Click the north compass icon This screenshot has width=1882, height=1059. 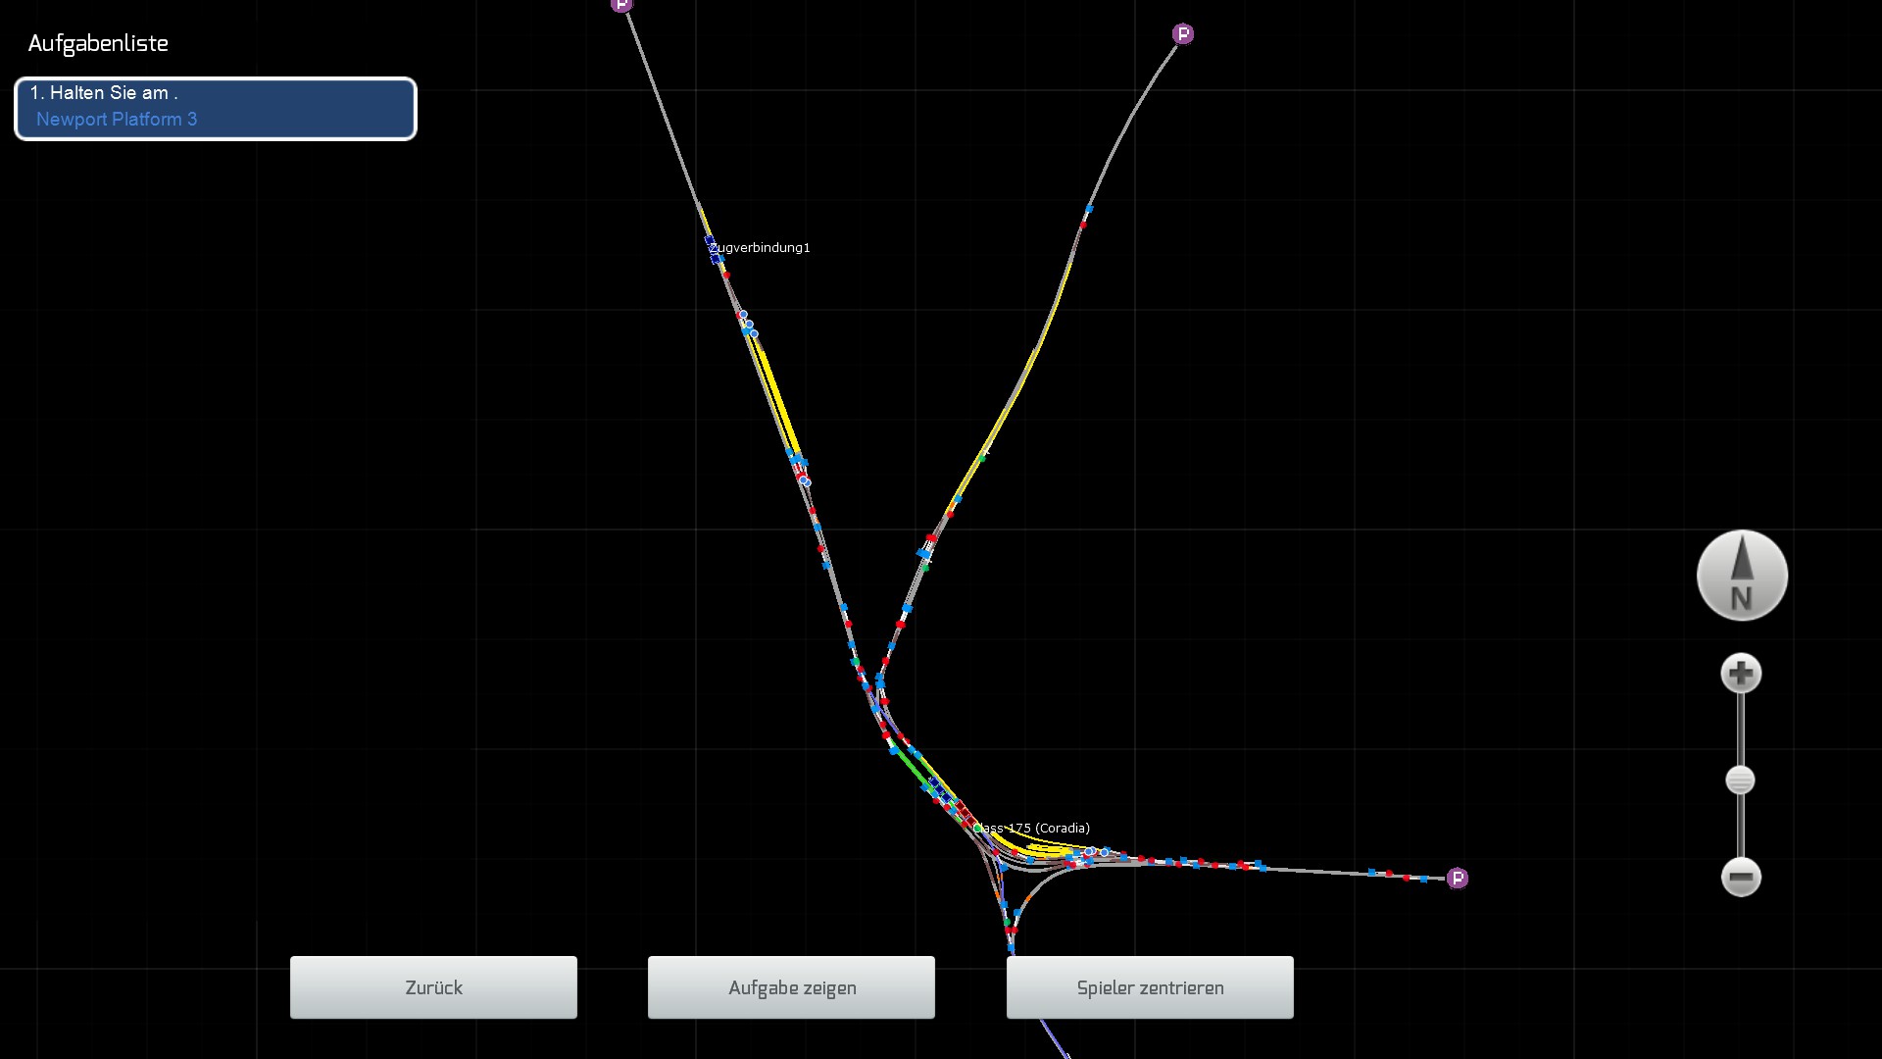1742,576
